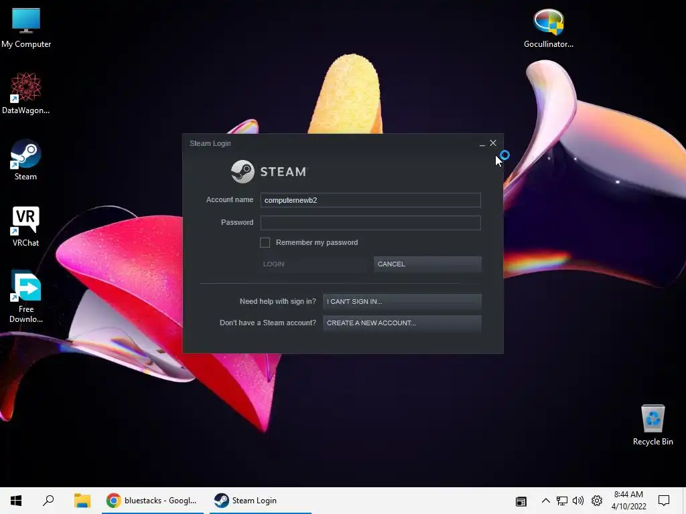Click the CANCEL button

(x=427, y=264)
